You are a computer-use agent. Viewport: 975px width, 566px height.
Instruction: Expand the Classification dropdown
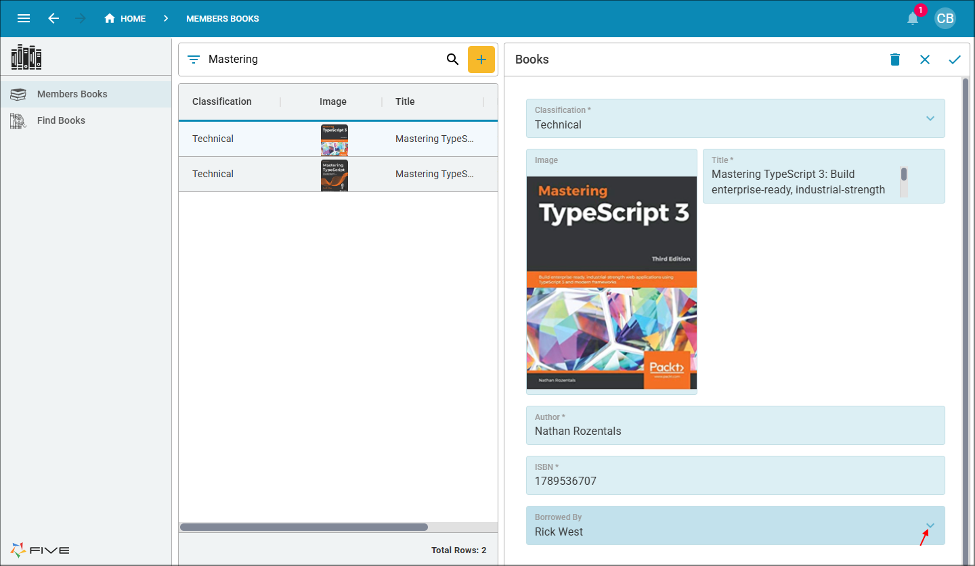click(930, 118)
